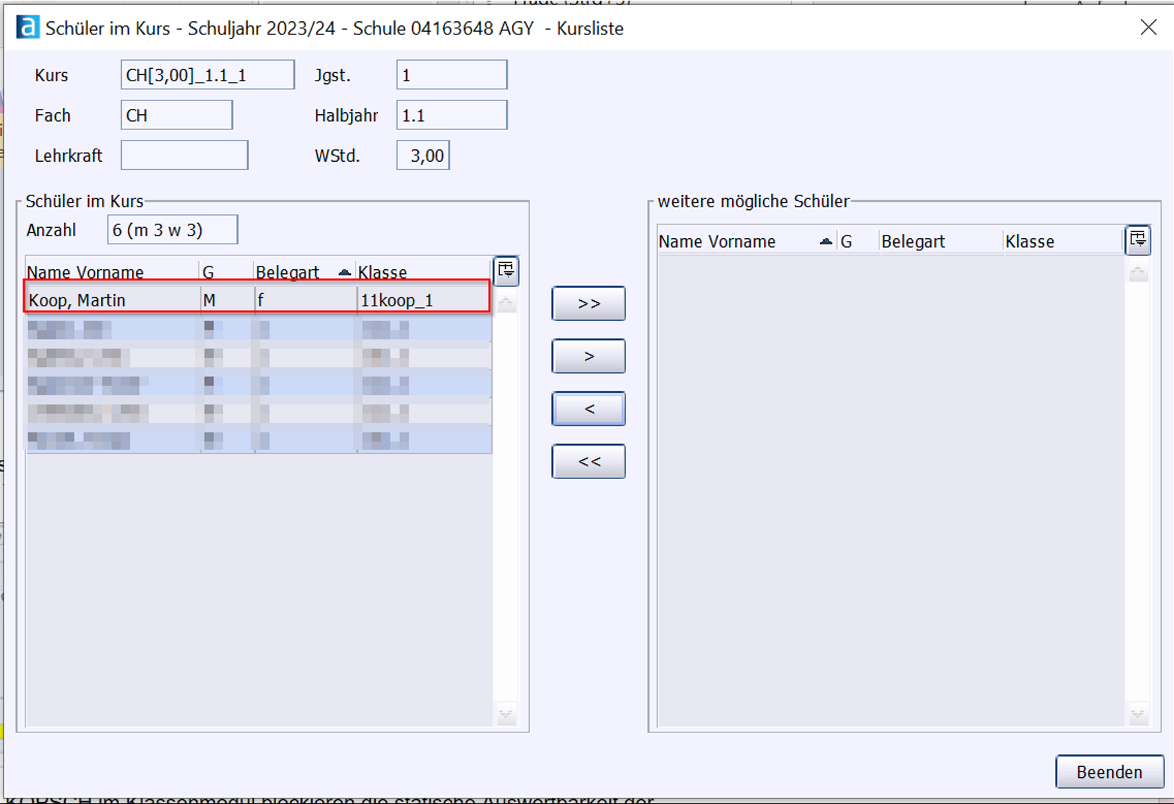The height and width of the screenshot is (804, 1174).
Task: Focus the Fach field containing CH
Action: pyautogui.click(x=177, y=115)
